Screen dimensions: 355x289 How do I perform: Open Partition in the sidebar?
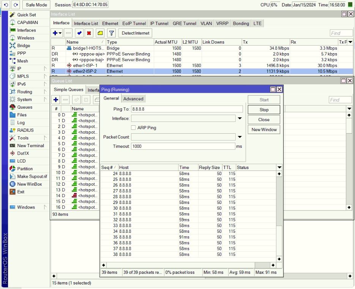pos(25,169)
